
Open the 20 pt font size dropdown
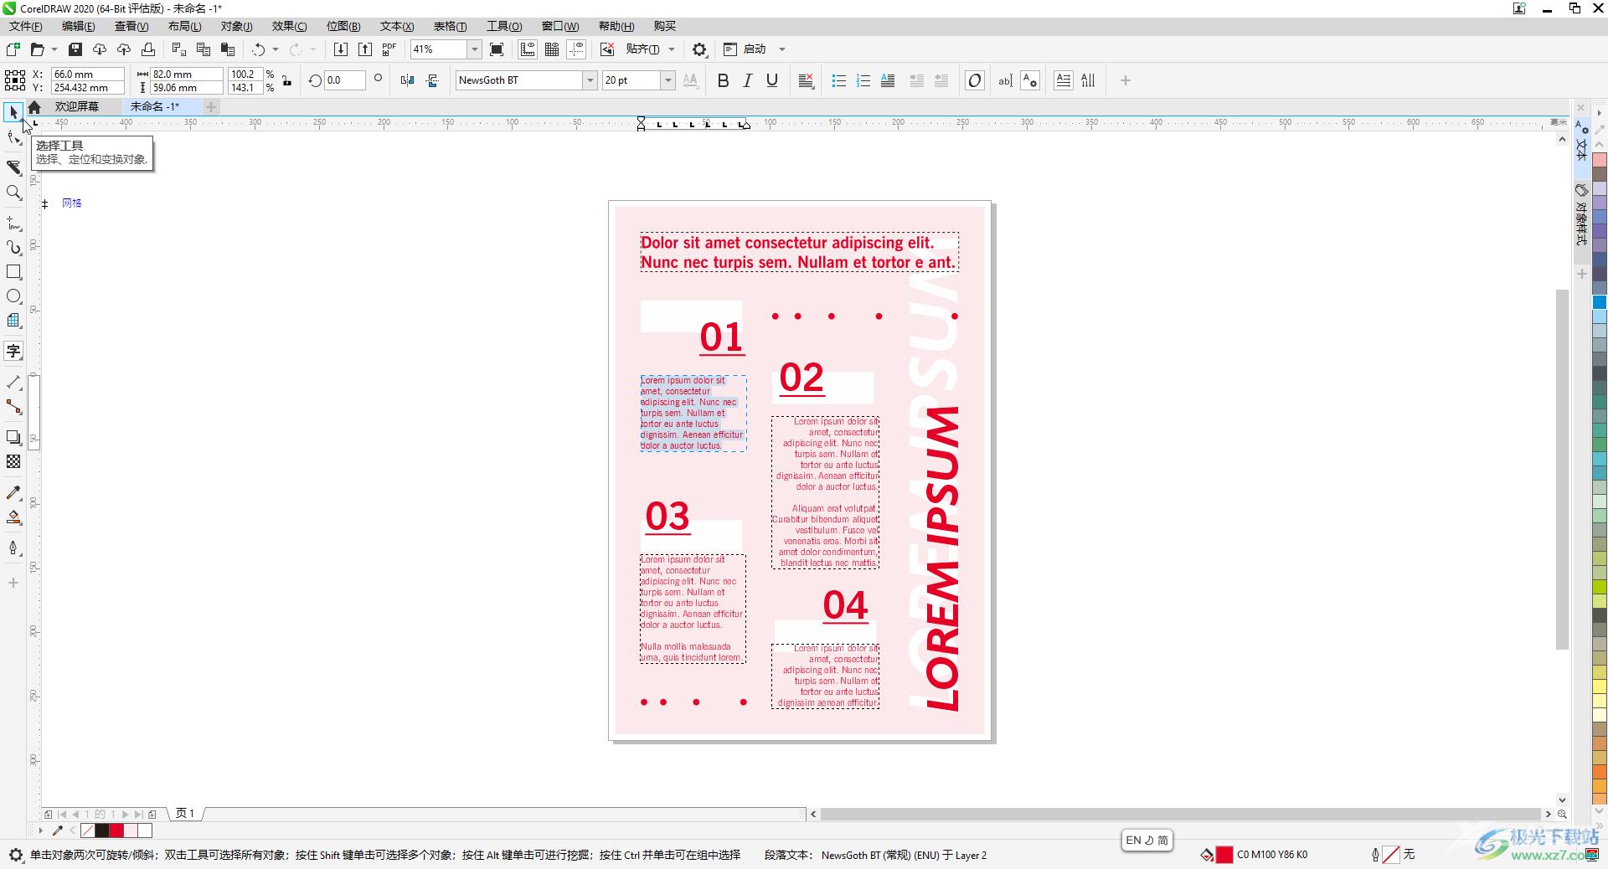(667, 80)
